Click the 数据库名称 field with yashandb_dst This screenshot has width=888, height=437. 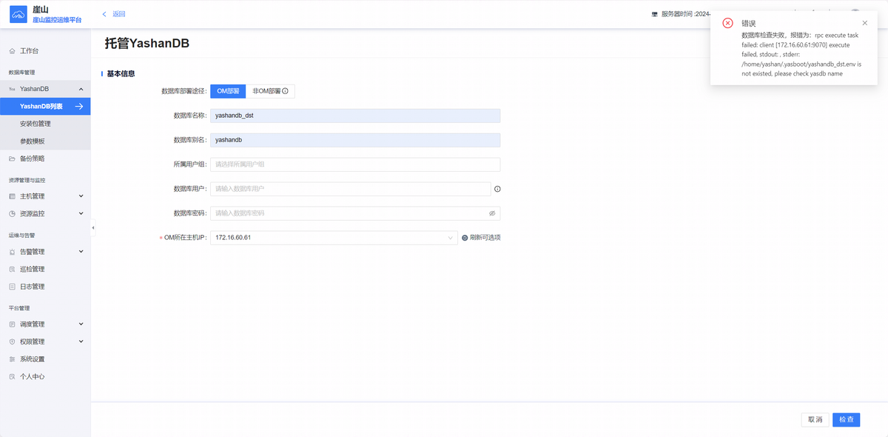[x=355, y=116]
